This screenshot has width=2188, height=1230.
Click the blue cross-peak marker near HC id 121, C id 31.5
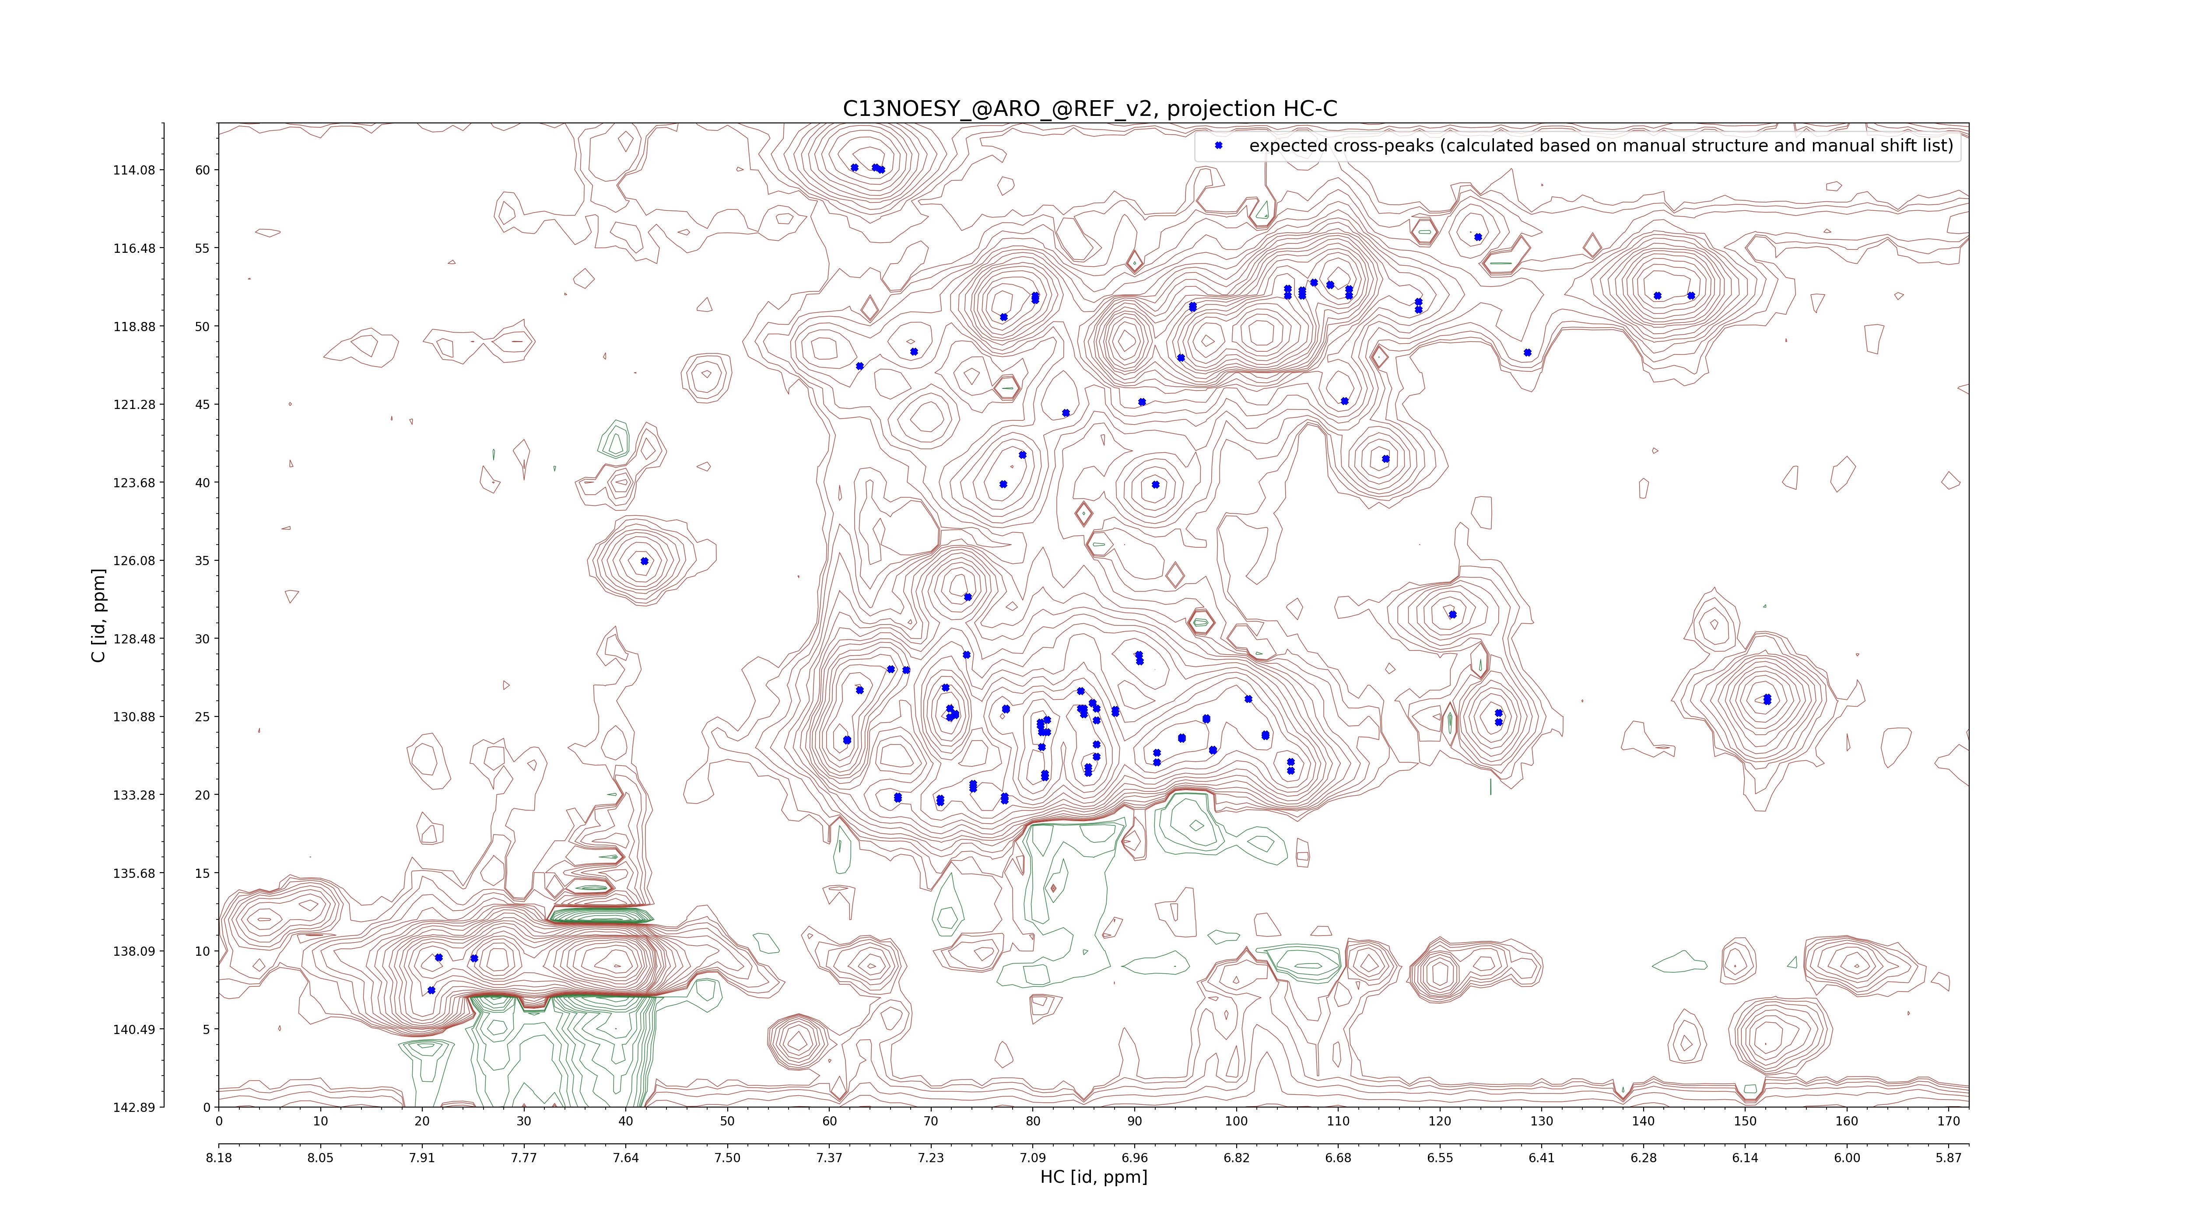[x=1452, y=615]
